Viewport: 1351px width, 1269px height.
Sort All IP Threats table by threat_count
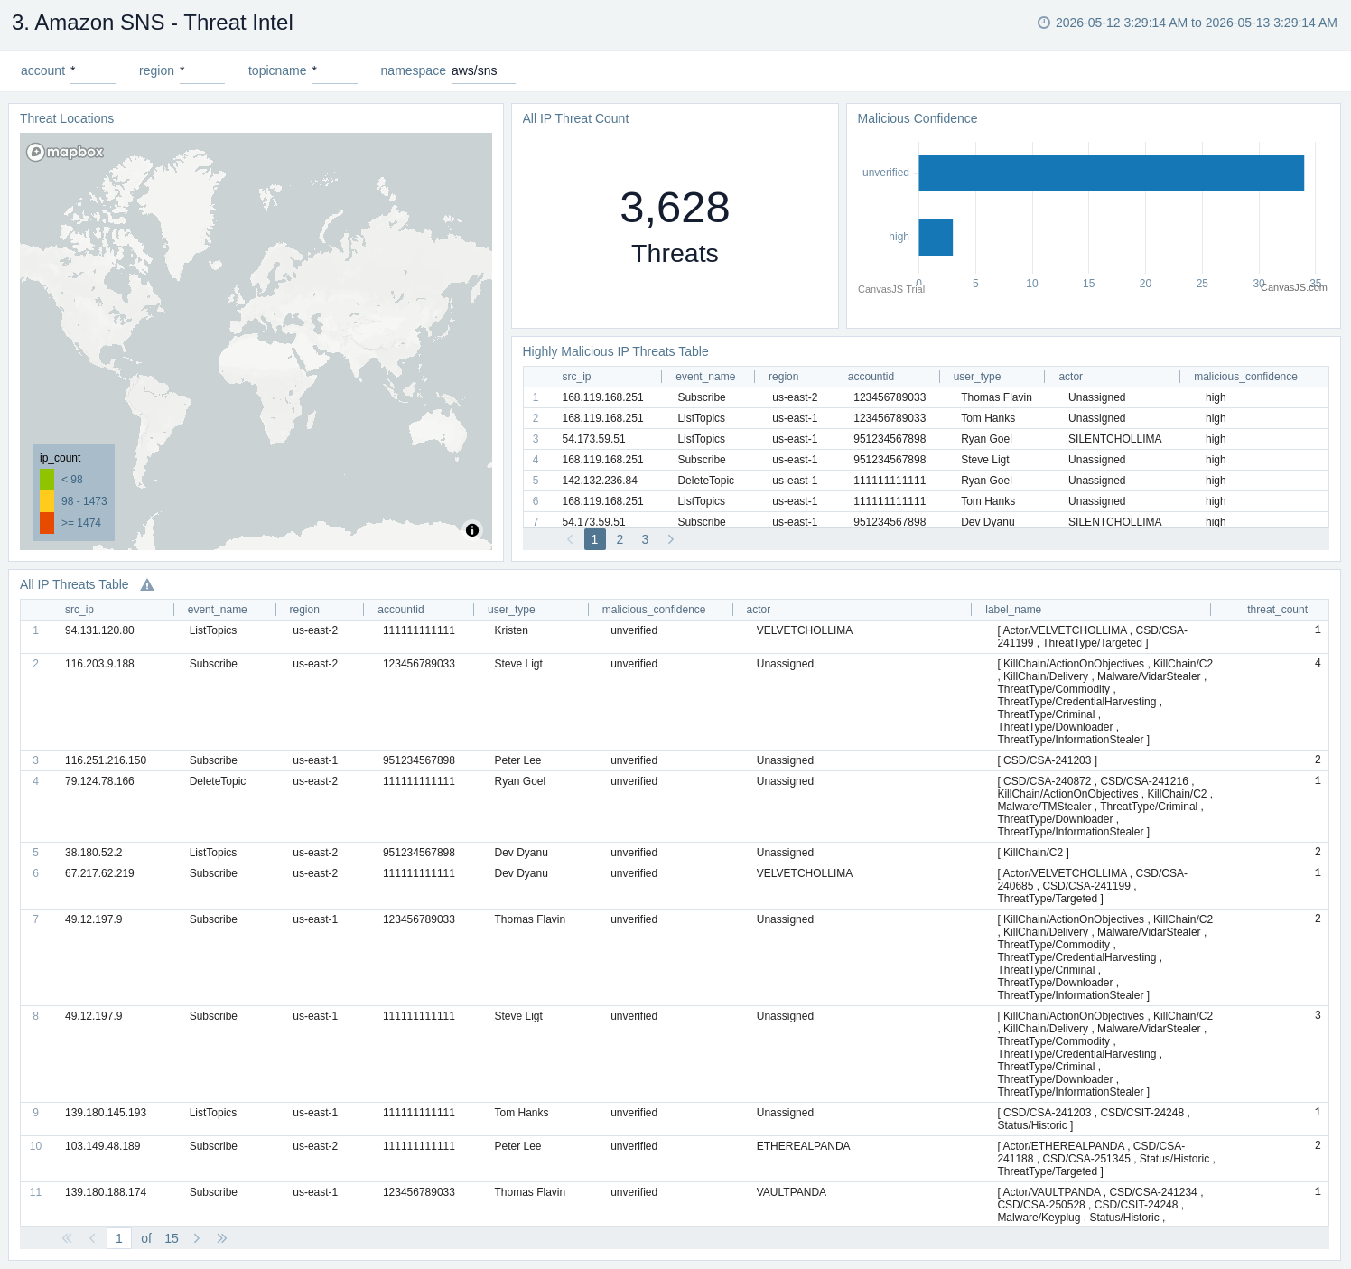(1277, 610)
